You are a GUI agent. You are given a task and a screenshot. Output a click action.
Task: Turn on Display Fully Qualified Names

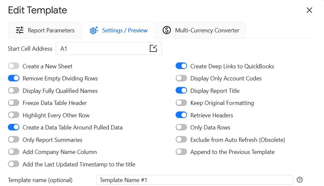point(14,91)
